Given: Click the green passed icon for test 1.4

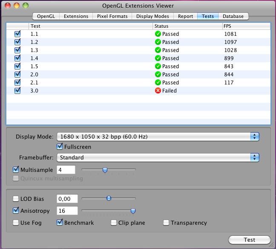Looking at the screenshot, I should coord(158,58).
